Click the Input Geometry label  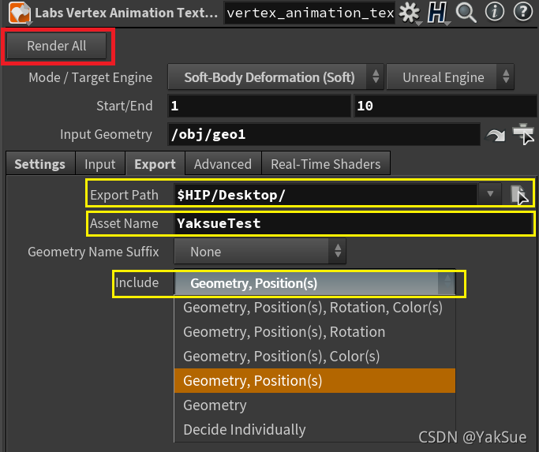(106, 134)
